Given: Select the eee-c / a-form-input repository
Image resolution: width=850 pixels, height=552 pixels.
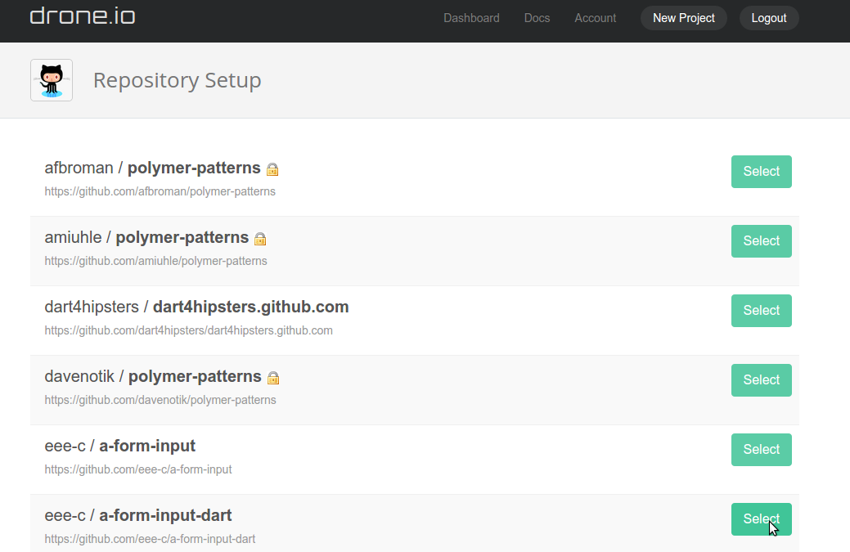Looking at the screenshot, I should [761, 450].
